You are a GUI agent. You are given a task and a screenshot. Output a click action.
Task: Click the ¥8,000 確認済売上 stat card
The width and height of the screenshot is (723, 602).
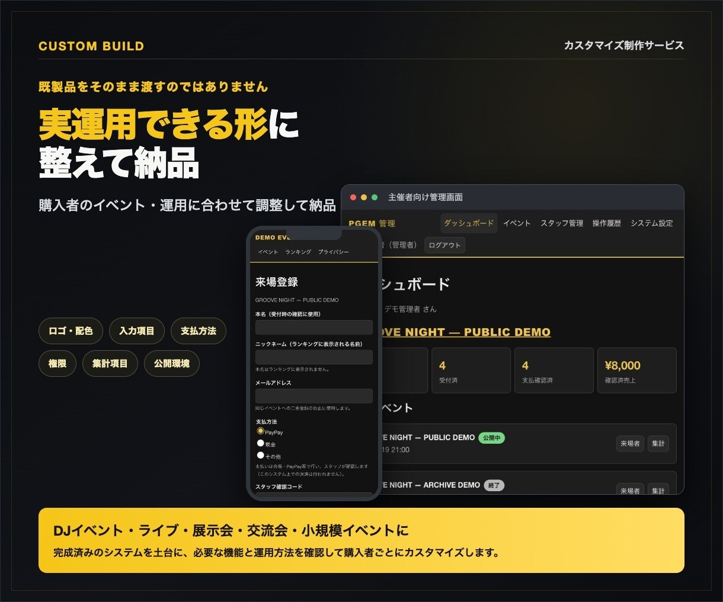click(637, 370)
